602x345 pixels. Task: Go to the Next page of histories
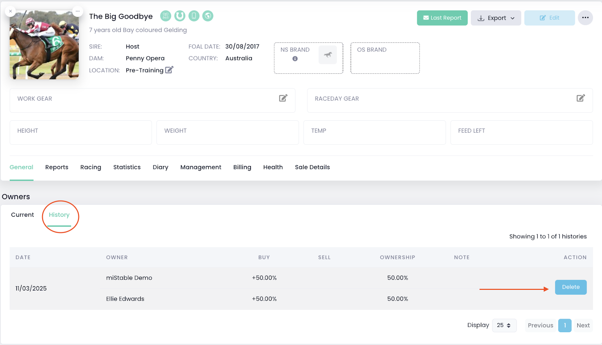click(583, 325)
